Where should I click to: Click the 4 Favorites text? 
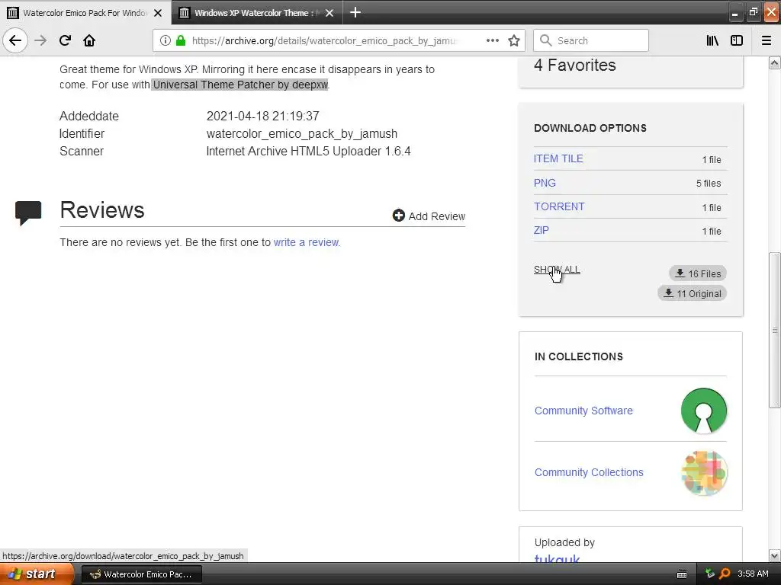click(575, 66)
